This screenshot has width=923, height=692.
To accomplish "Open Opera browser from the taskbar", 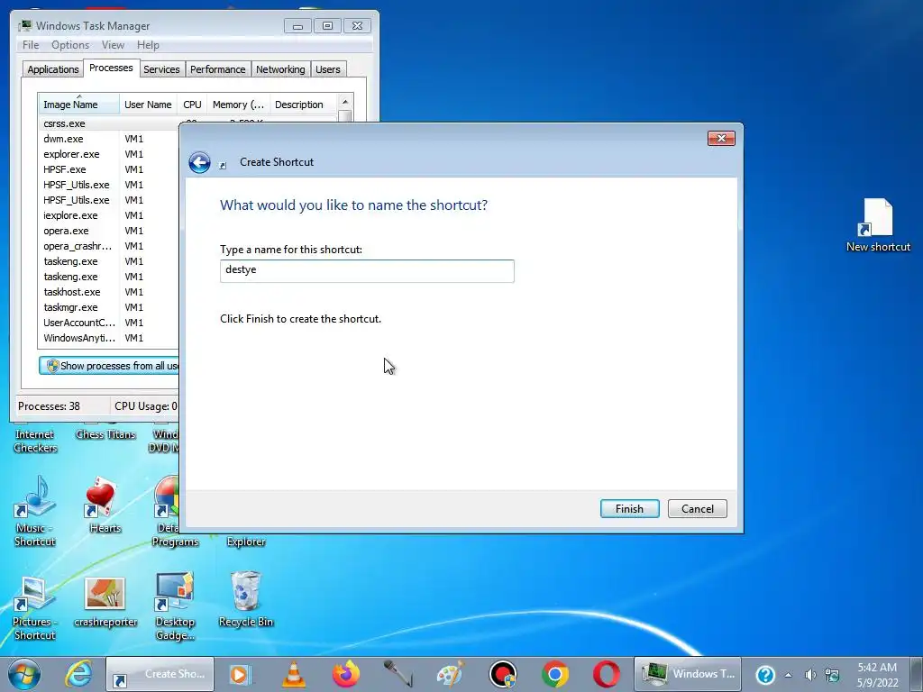I will [607, 674].
